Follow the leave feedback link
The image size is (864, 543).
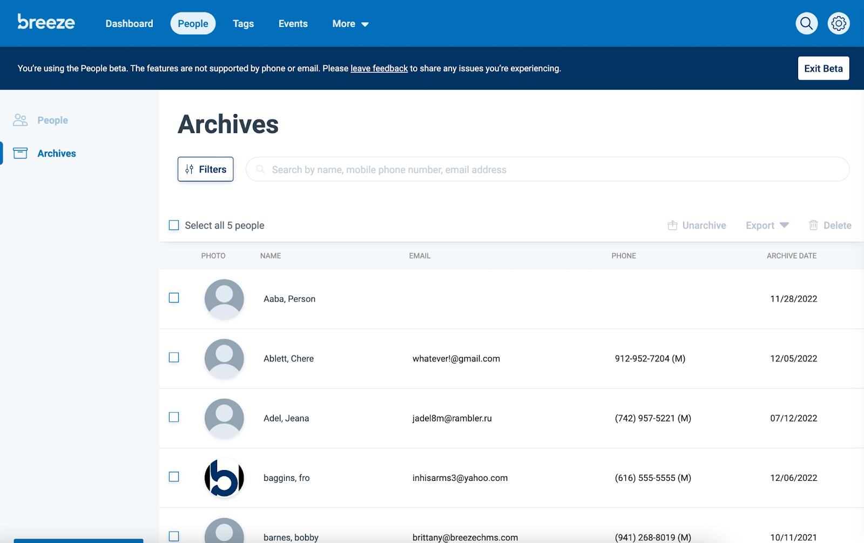click(379, 68)
